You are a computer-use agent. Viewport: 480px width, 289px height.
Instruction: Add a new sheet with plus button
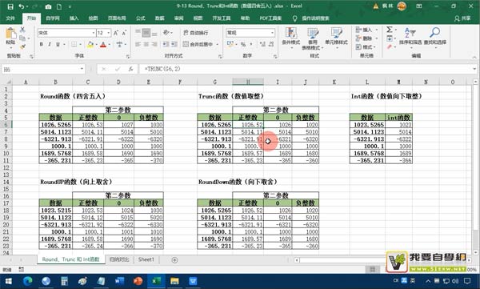click(x=174, y=260)
